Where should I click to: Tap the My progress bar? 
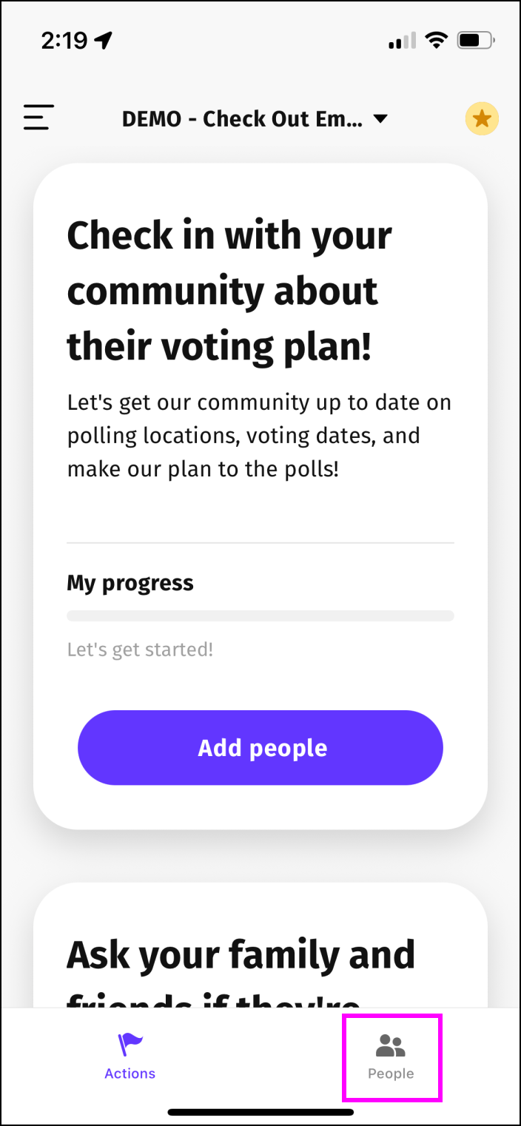(260, 616)
